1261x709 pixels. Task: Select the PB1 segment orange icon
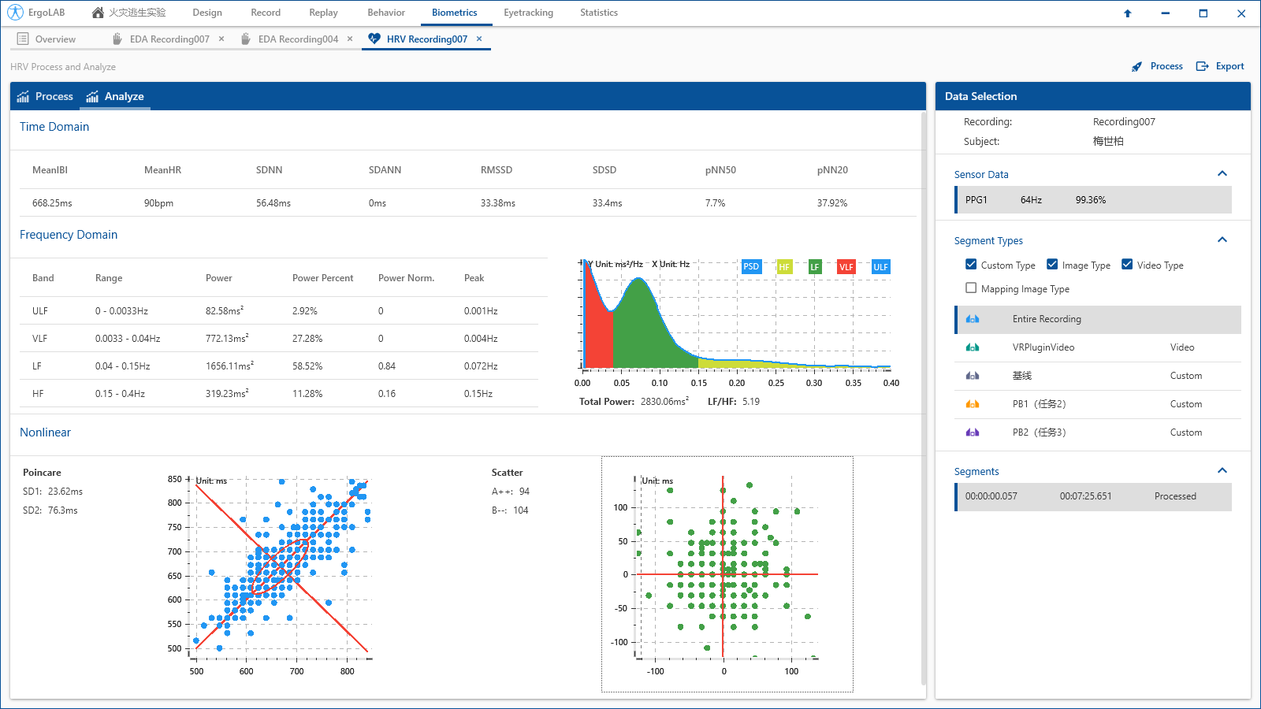973,404
